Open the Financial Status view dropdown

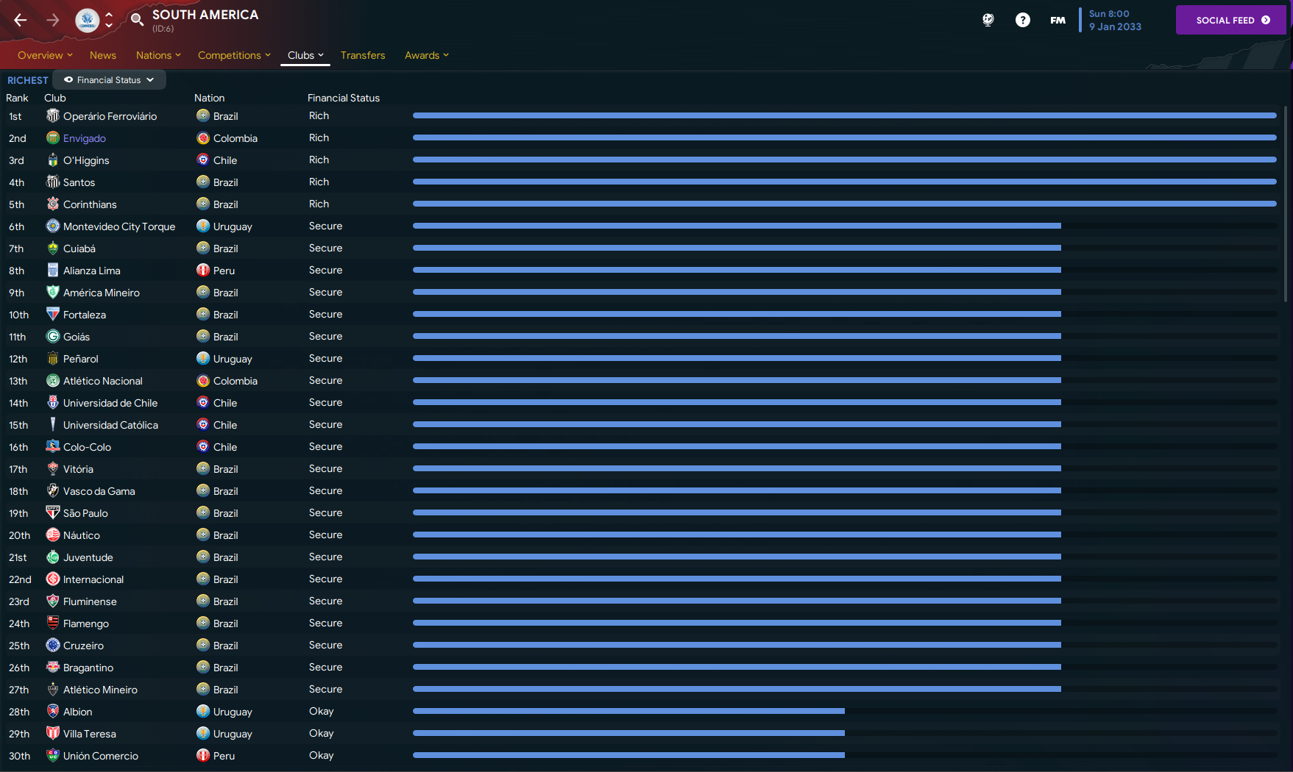109,79
